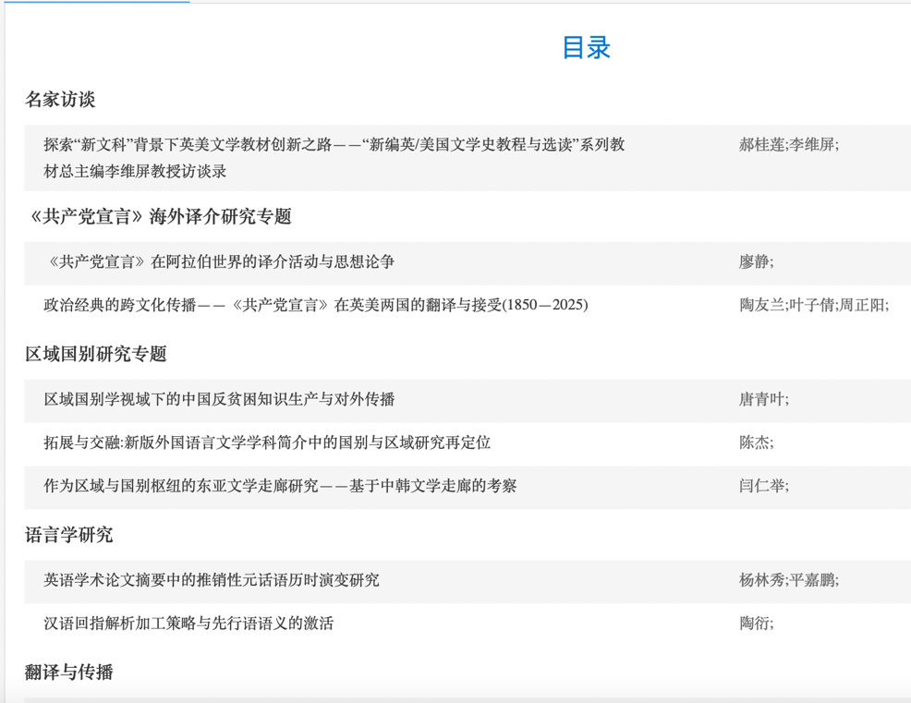Click author name 闫仁举
Viewport: 911px width, 703px height.
[x=761, y=486]
